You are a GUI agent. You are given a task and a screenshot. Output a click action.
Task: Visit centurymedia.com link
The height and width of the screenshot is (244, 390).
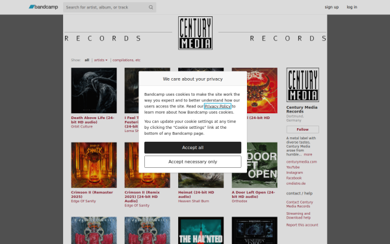tap(302, 162)
